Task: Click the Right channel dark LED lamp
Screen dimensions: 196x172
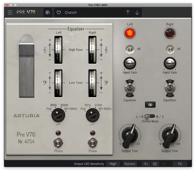Action: (170, 33)
